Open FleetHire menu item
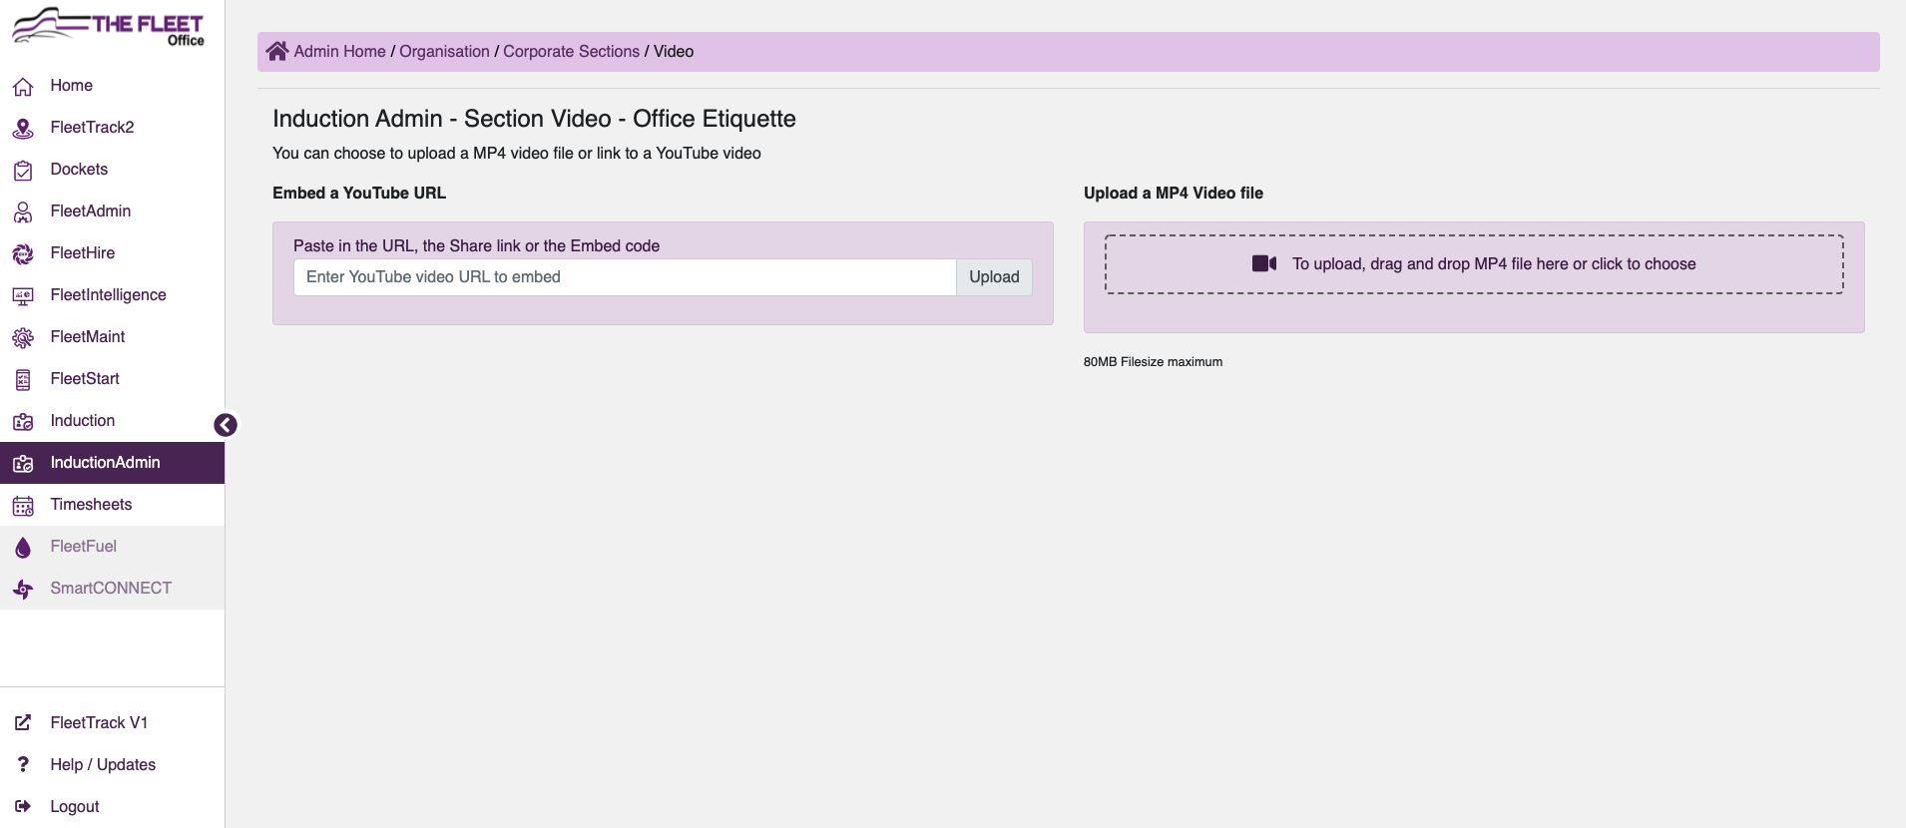This screenshot has height=828, width=1906. (x=112, y=253)
